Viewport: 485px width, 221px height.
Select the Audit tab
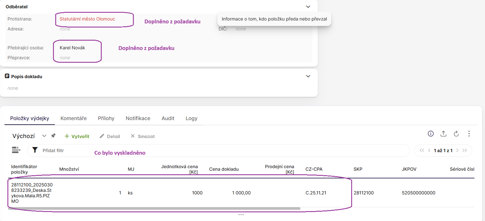(168, 118)
